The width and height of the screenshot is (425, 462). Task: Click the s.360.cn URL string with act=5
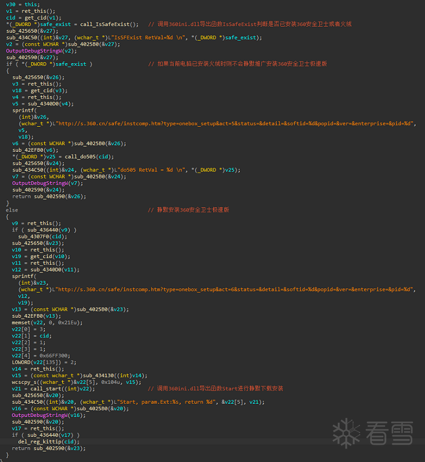click(217, 124)
